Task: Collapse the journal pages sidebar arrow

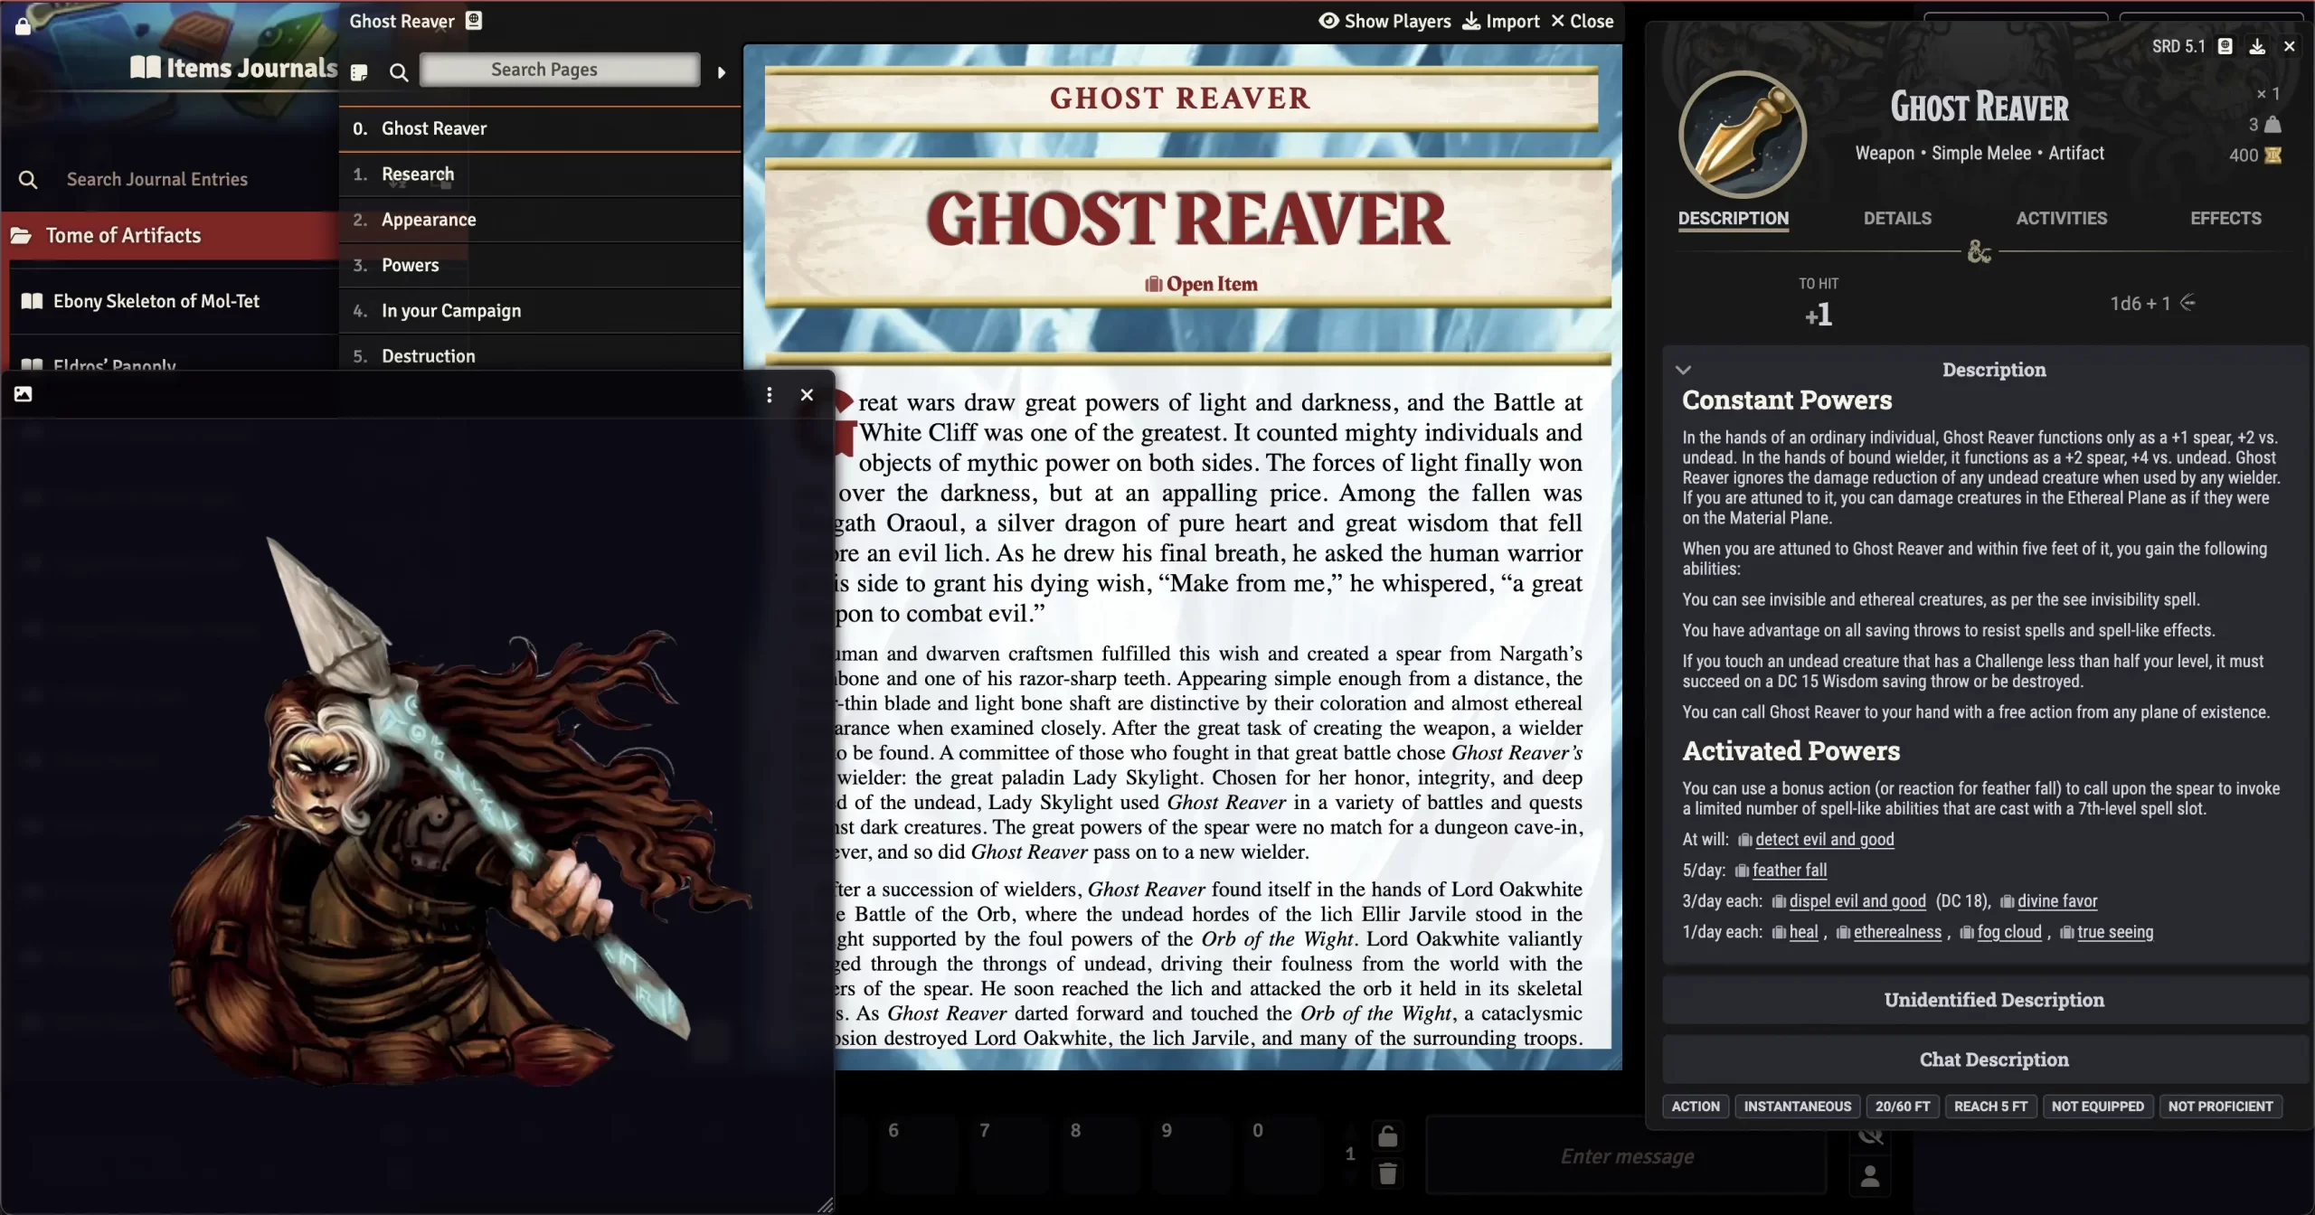Action: pyautogui.click(x=722, y=72)
